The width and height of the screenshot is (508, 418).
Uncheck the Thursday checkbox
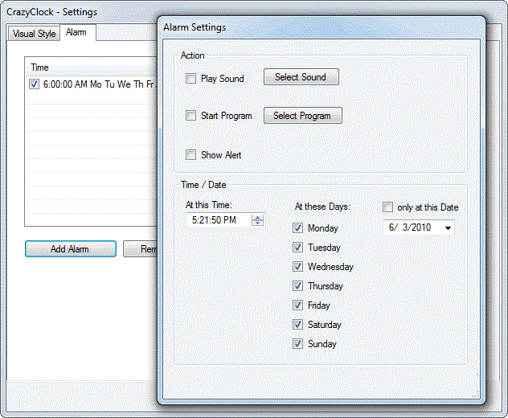pyautogui.click(x=297, y=286)
